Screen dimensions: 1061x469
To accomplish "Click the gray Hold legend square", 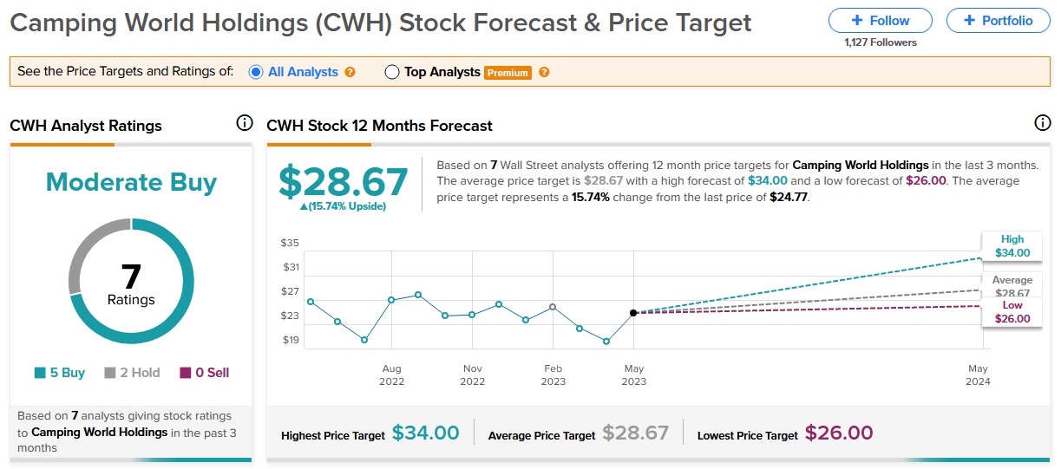I will pos(110,373).
